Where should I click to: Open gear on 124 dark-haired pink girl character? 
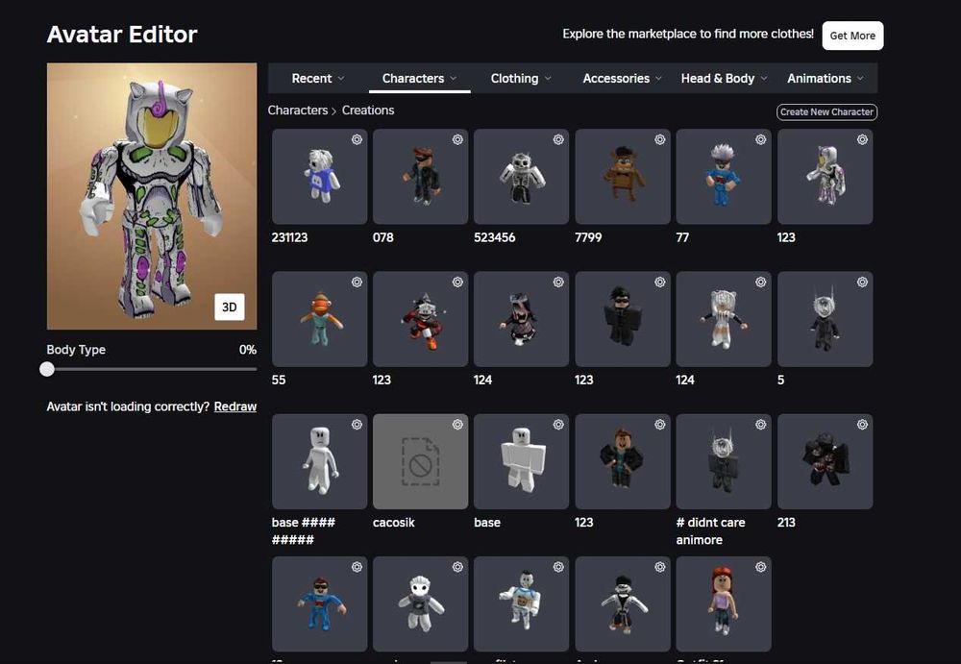(x=558, y=282)
